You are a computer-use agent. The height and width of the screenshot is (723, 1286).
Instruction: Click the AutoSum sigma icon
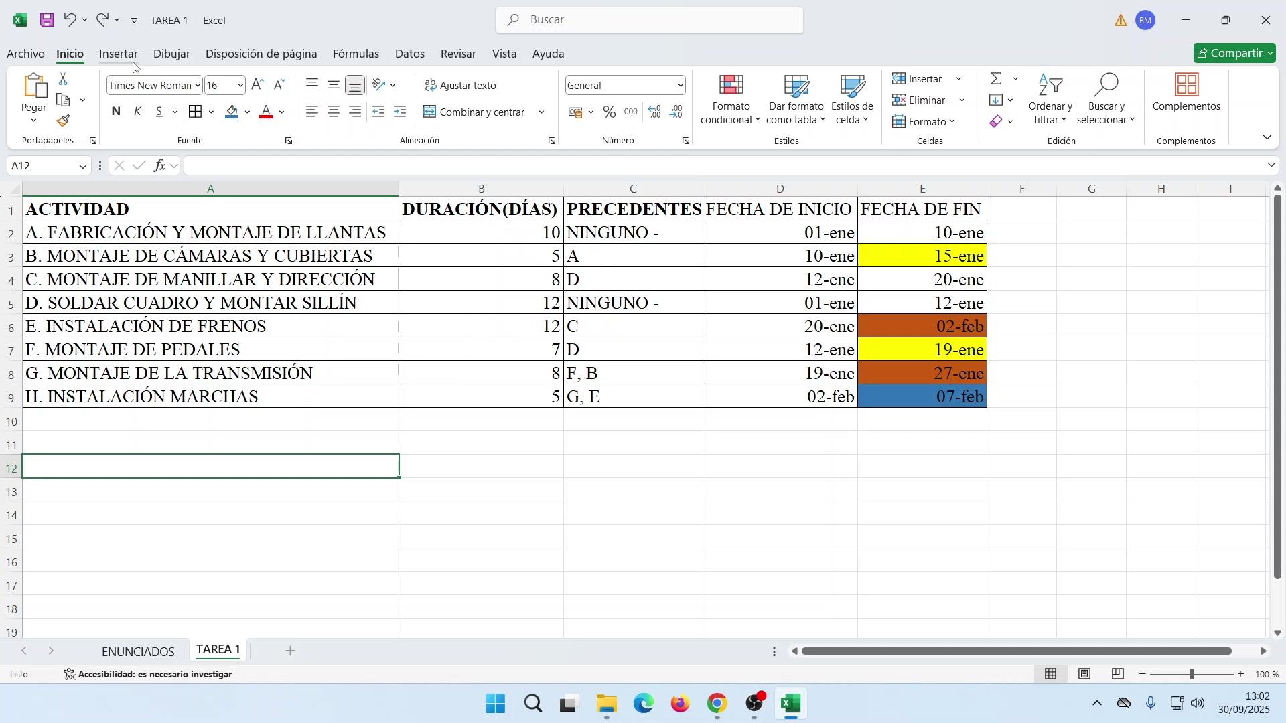click(x=997, y=79)
